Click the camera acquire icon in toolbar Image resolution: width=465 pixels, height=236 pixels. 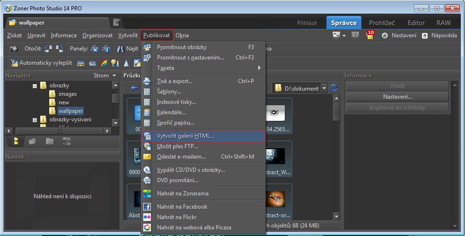[14, 49]
